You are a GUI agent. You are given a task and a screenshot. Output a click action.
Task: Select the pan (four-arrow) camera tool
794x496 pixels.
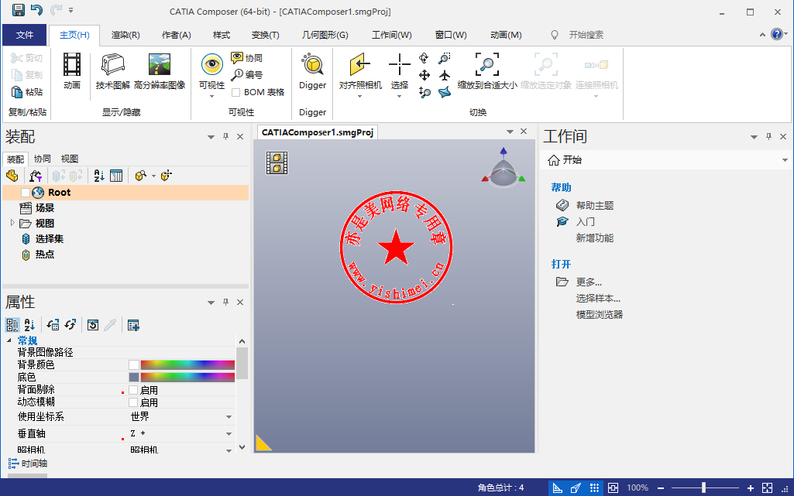click(424, 75)
